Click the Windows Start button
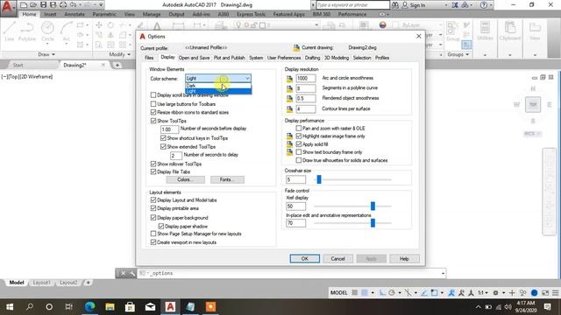Image resolution: width=561 pixels, height=315 pixels. [10, 307]
